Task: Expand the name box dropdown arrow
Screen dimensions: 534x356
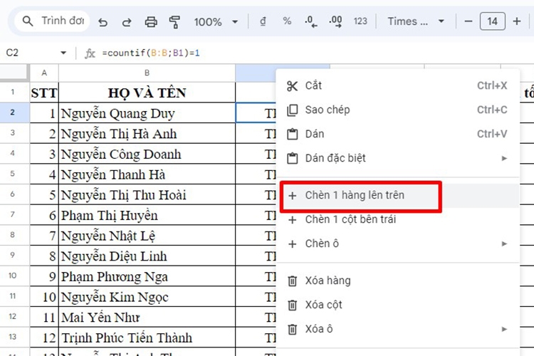Action: [x=63, y=53]
